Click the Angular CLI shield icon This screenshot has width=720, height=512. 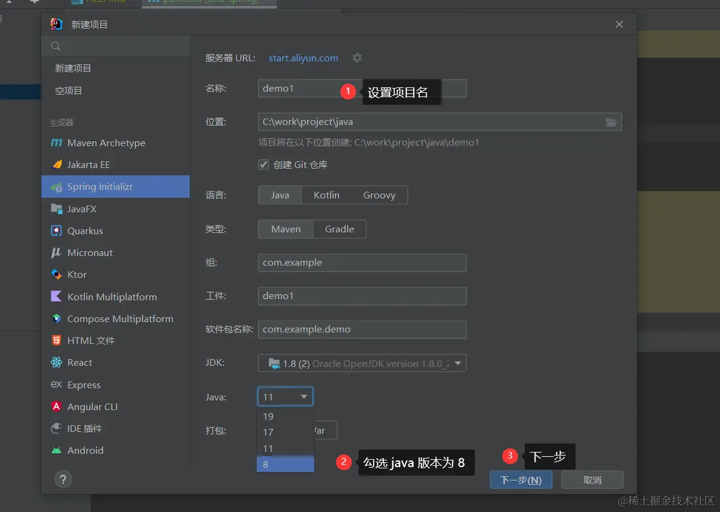pos(56,406)
